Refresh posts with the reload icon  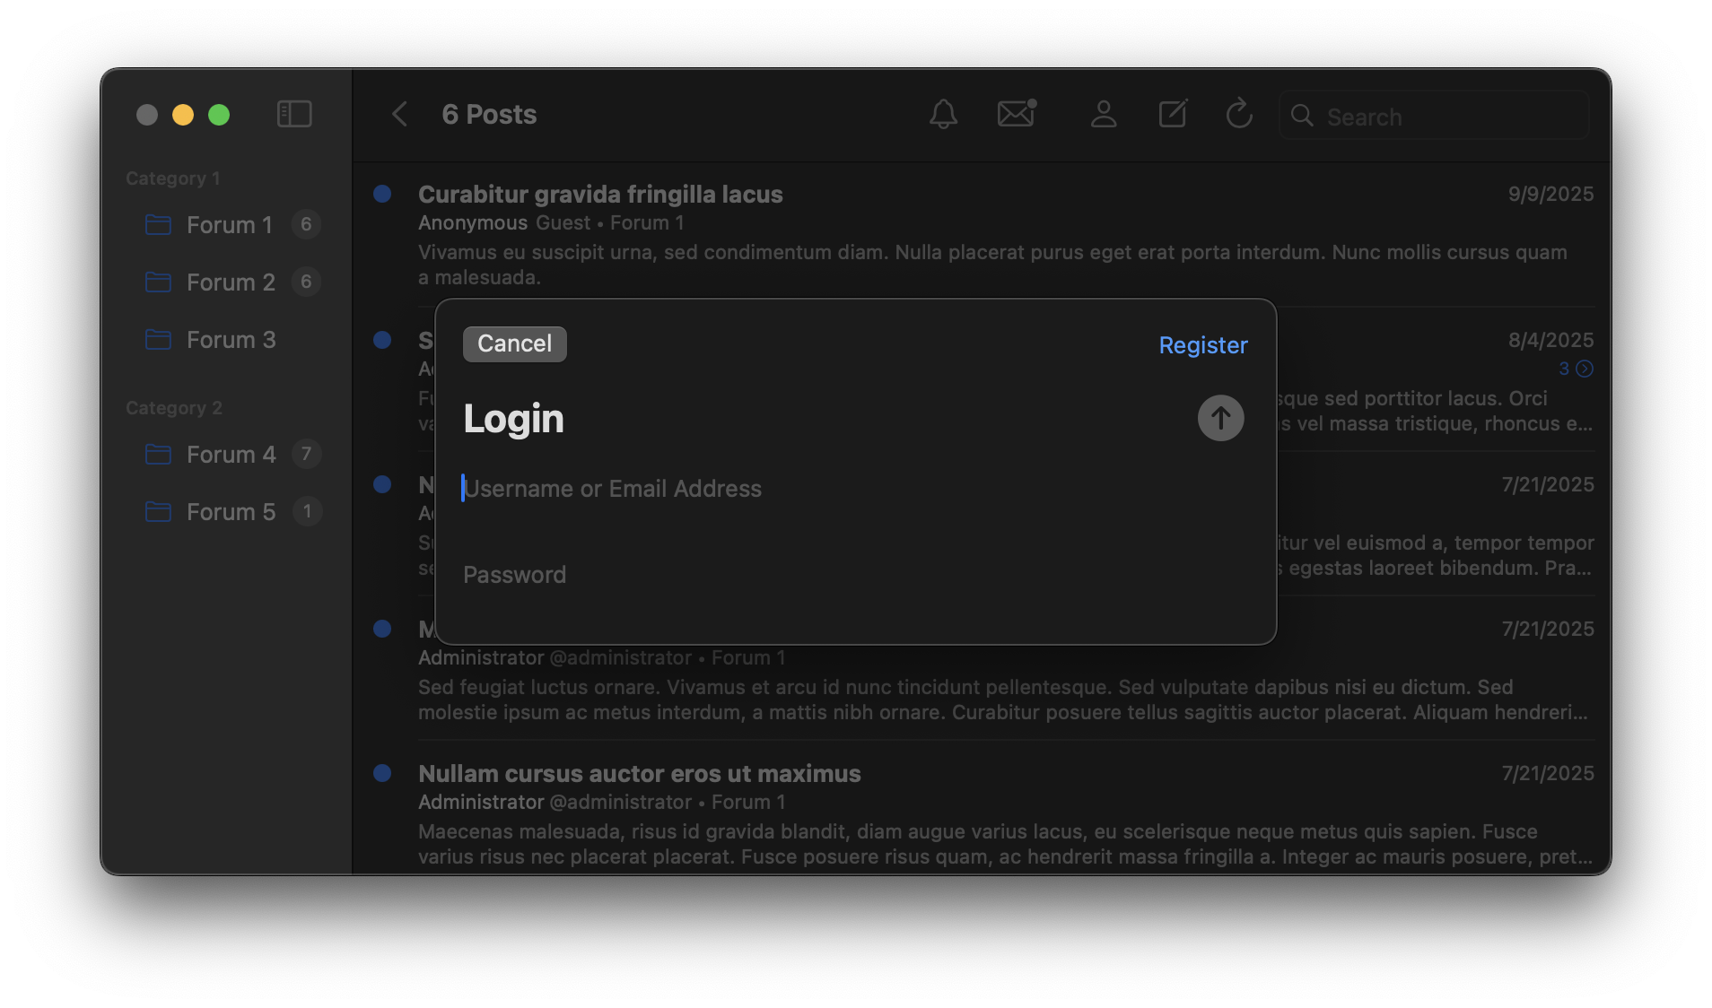[1239, 114]
